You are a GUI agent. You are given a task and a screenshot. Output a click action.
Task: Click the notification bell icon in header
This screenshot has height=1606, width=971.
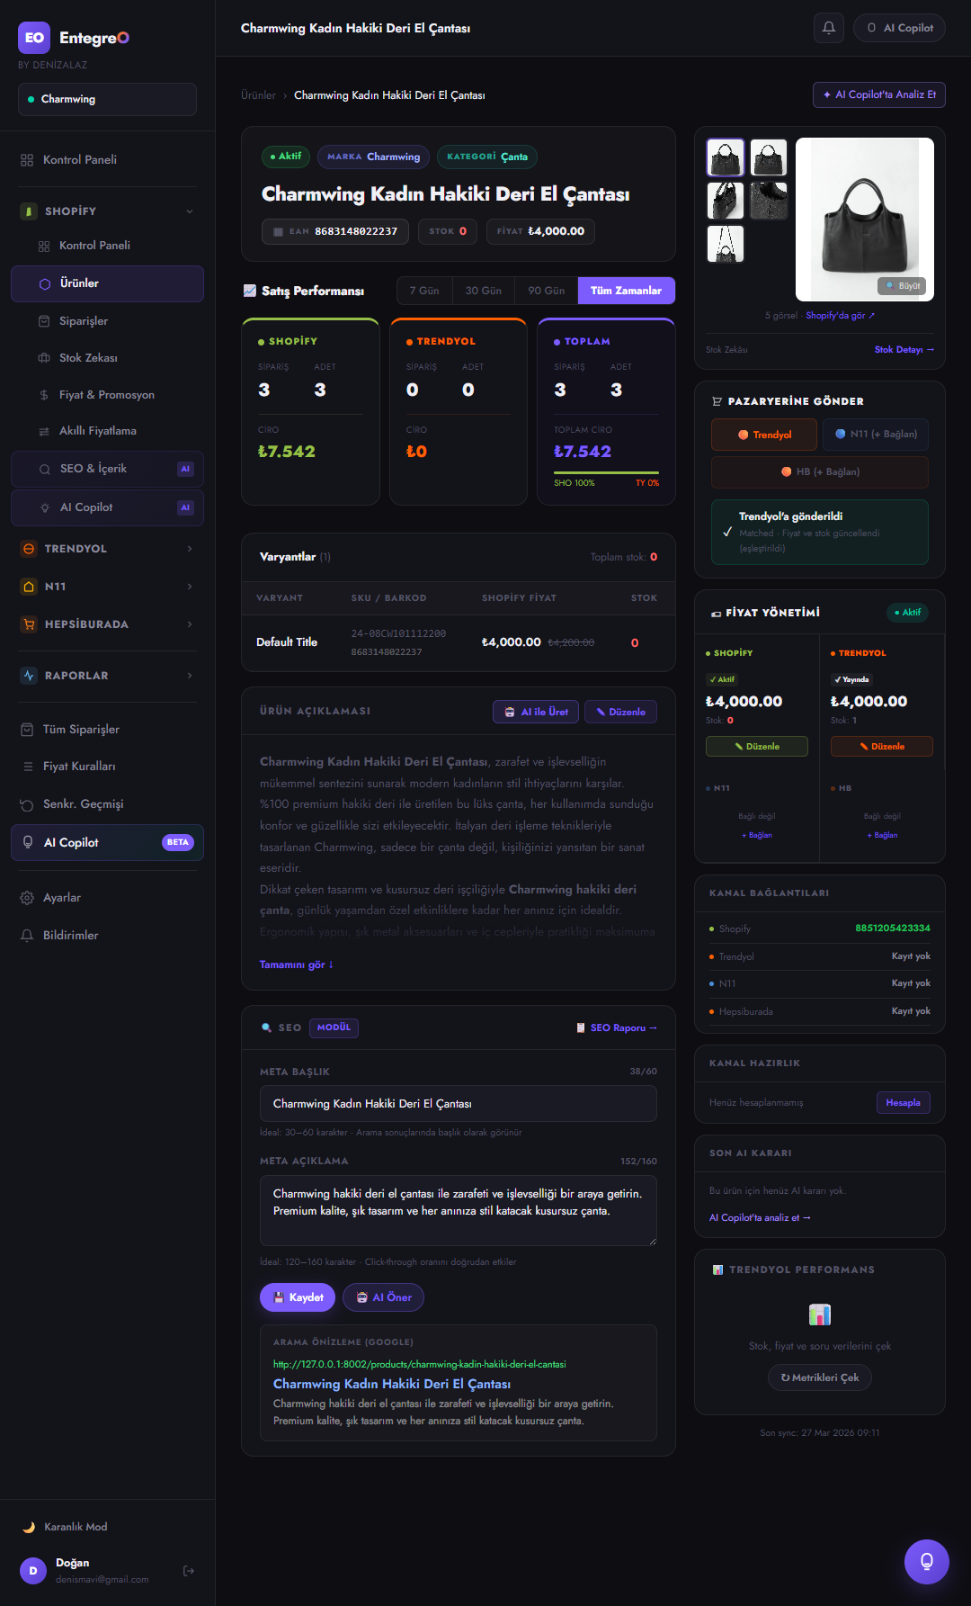(x=829, y=28)
